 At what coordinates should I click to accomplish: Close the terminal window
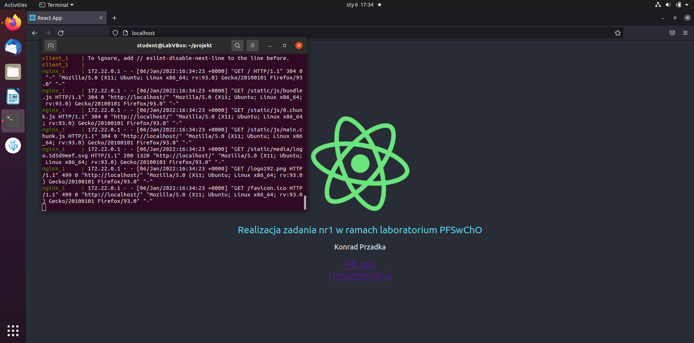pos(299,45)
